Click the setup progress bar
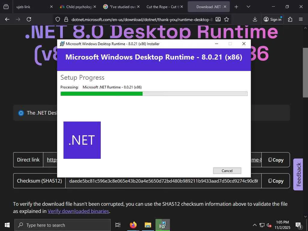Image resolution: width=308 pixels, height=231 pixels. pyautogui.click(x=154, y=94)
